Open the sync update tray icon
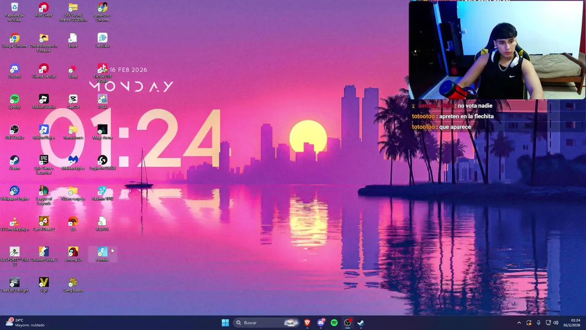The image size is (586, 330). pos(529,323)
